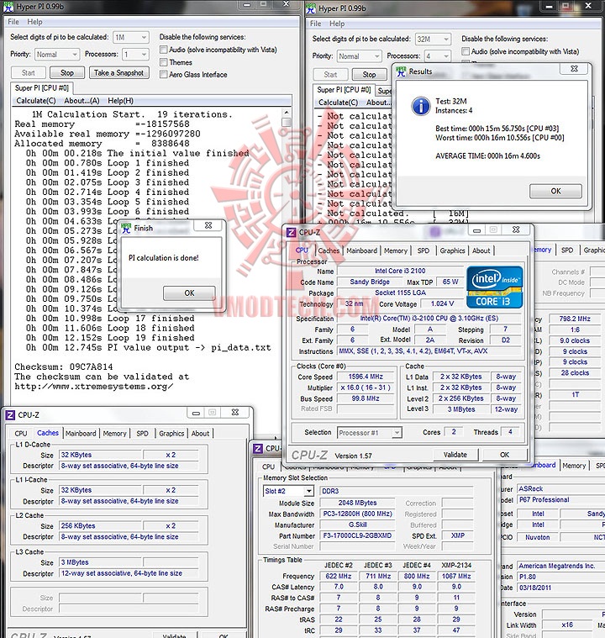605x638 pixels.
Task: Click OK in PI calculation done dialog
Action: (x=189, y=293)
